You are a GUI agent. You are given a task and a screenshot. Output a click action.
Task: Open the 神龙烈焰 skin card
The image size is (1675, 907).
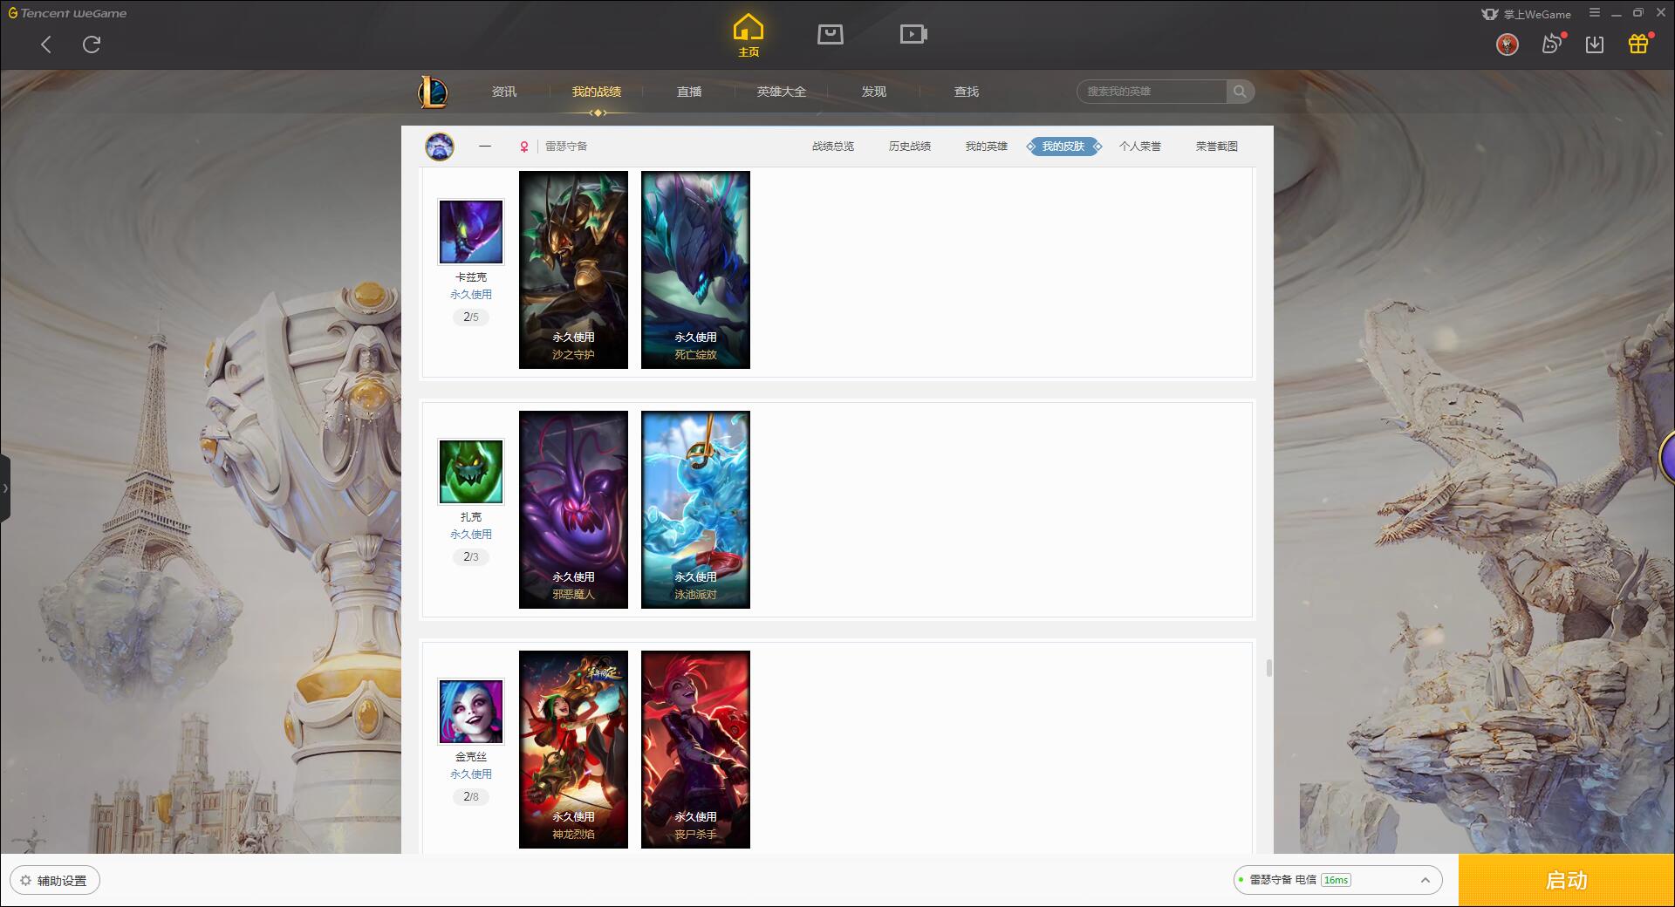pos(573,749)
